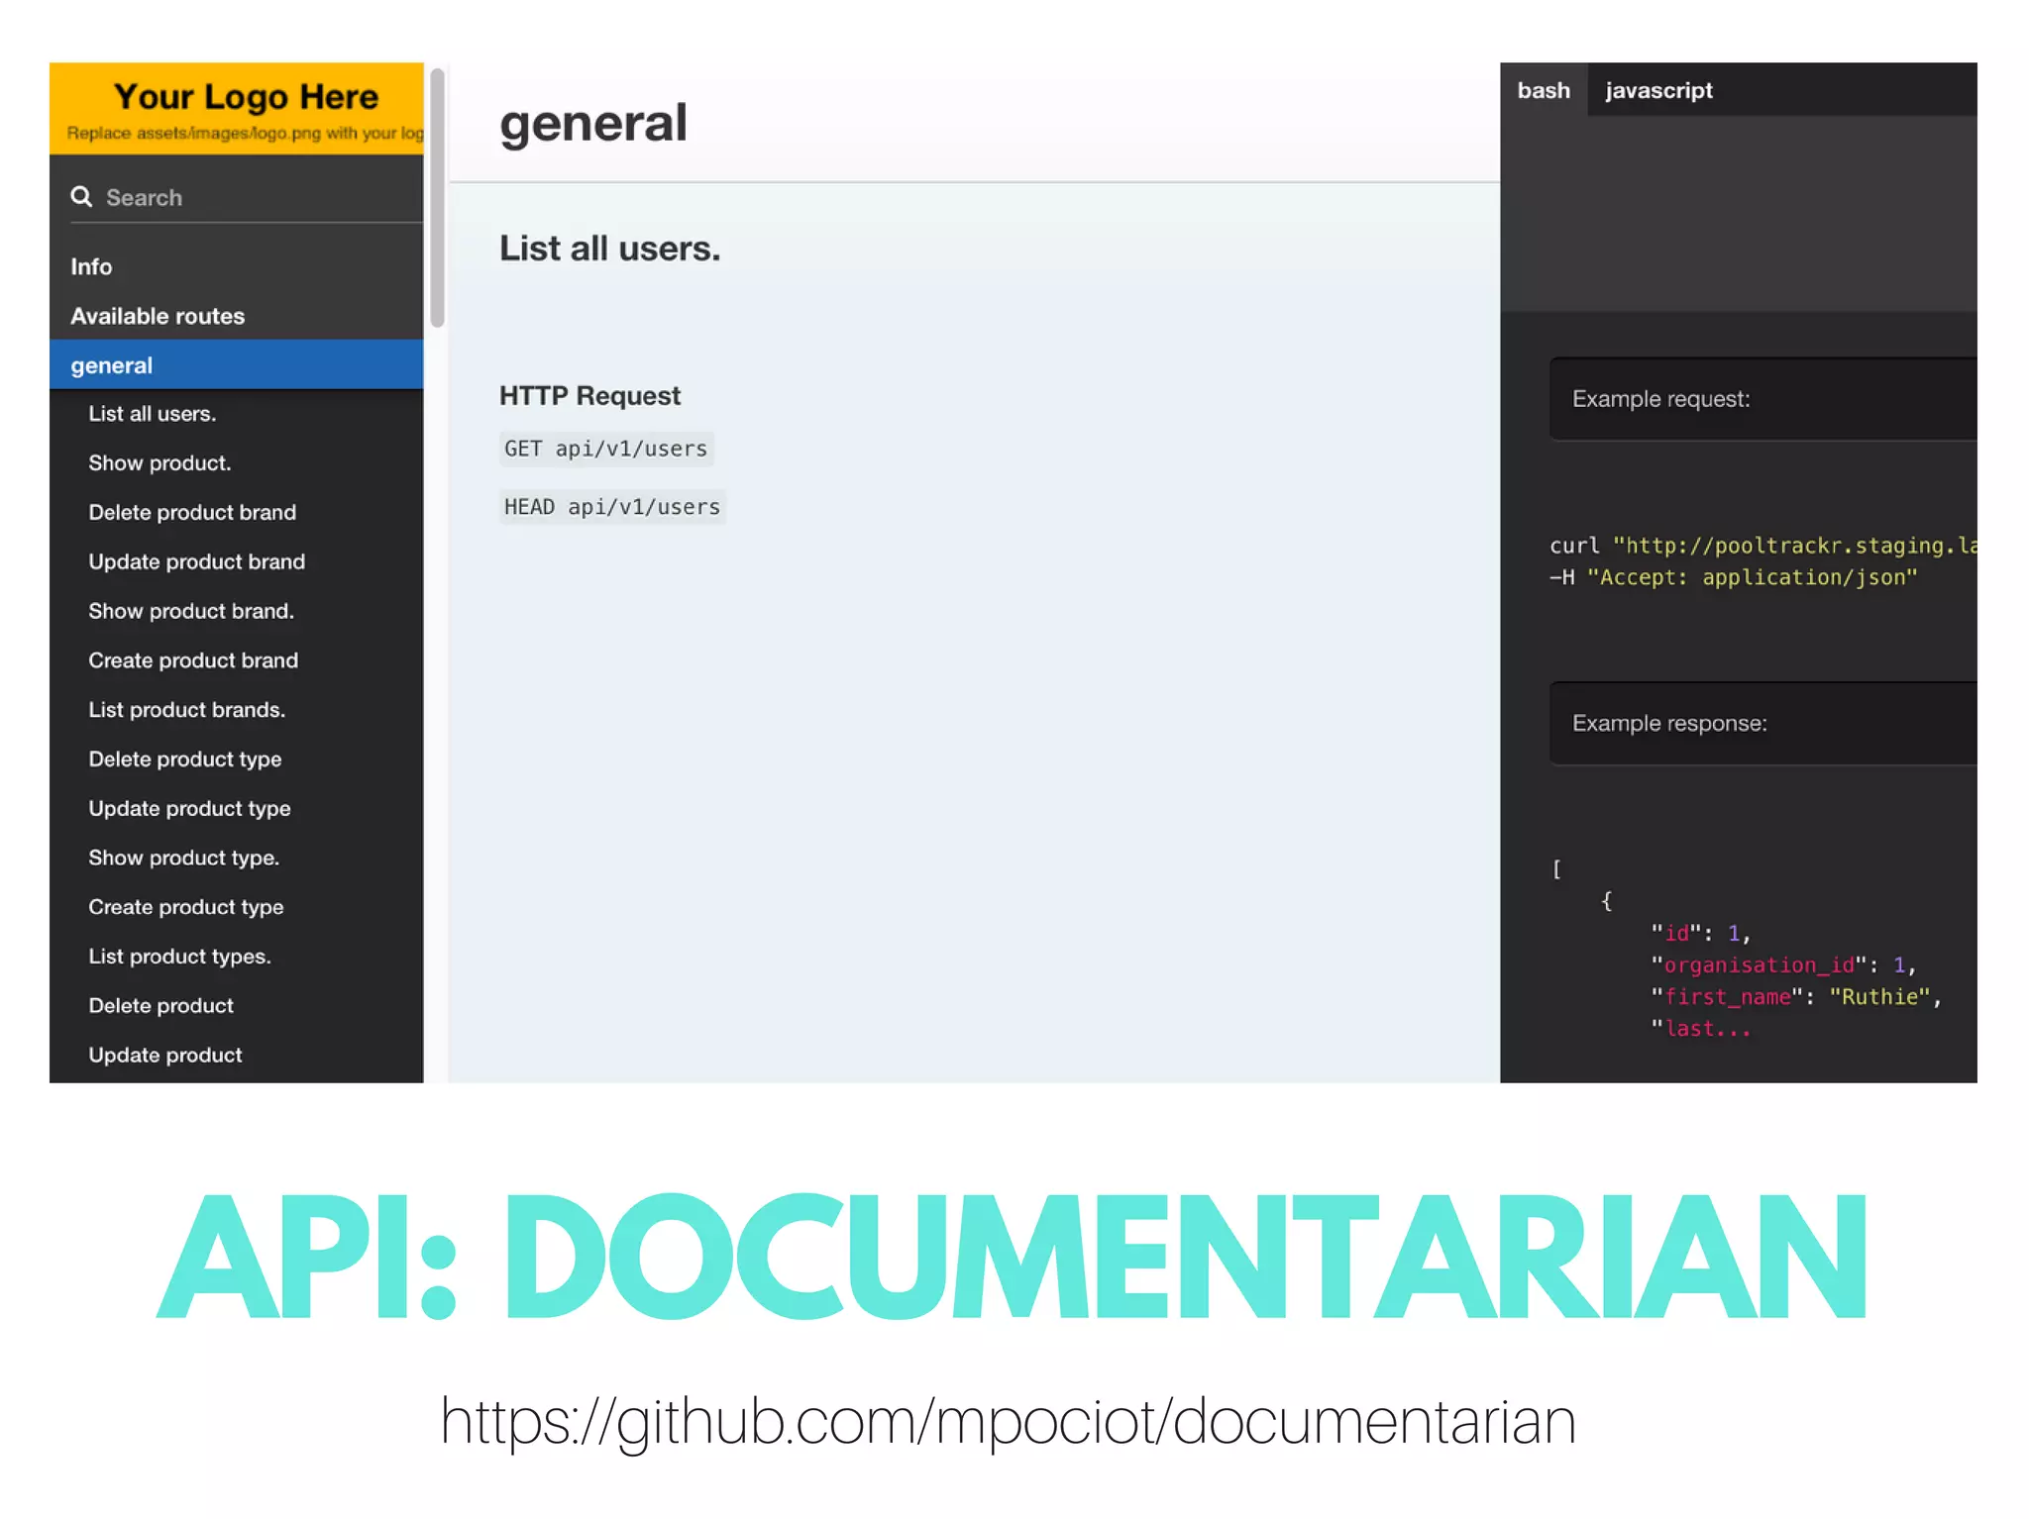Click the Example request: box
The image size is (2029, 1519).
click(x=1763, y=399)
